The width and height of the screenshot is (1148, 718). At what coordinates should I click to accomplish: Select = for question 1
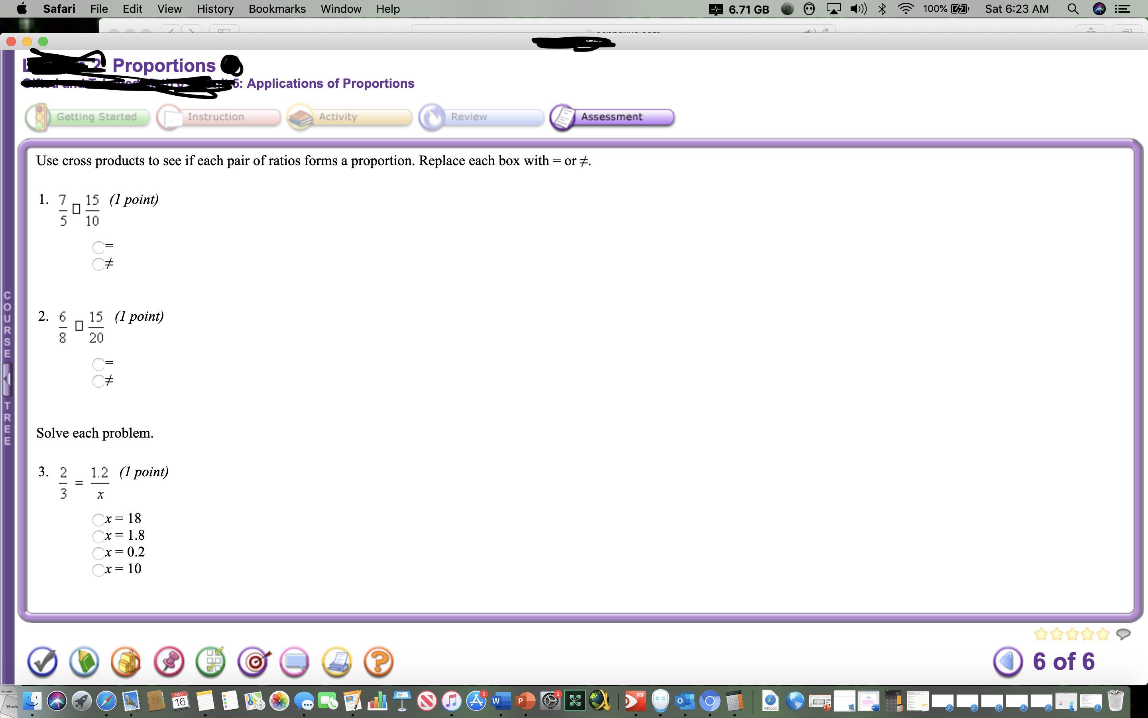pyautogui.click(x=98, y=247)
